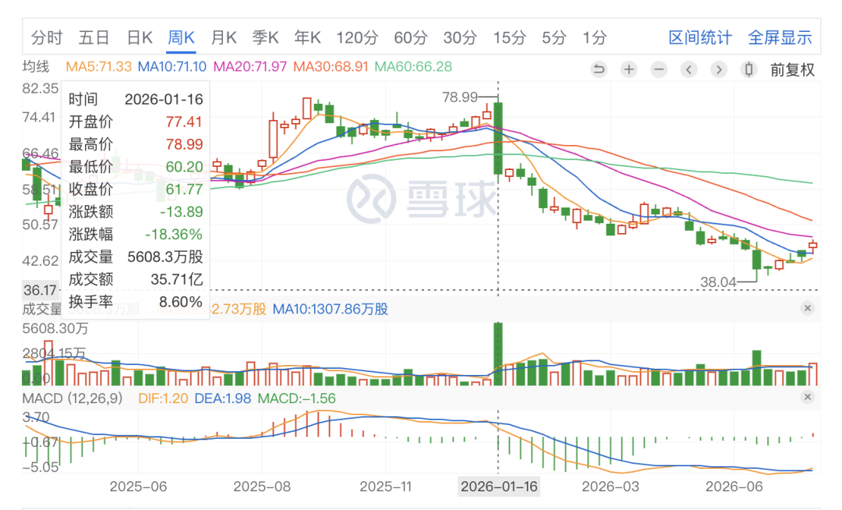Select the 5分 interval tab
The image size is (842, 510).
[554, 37]
